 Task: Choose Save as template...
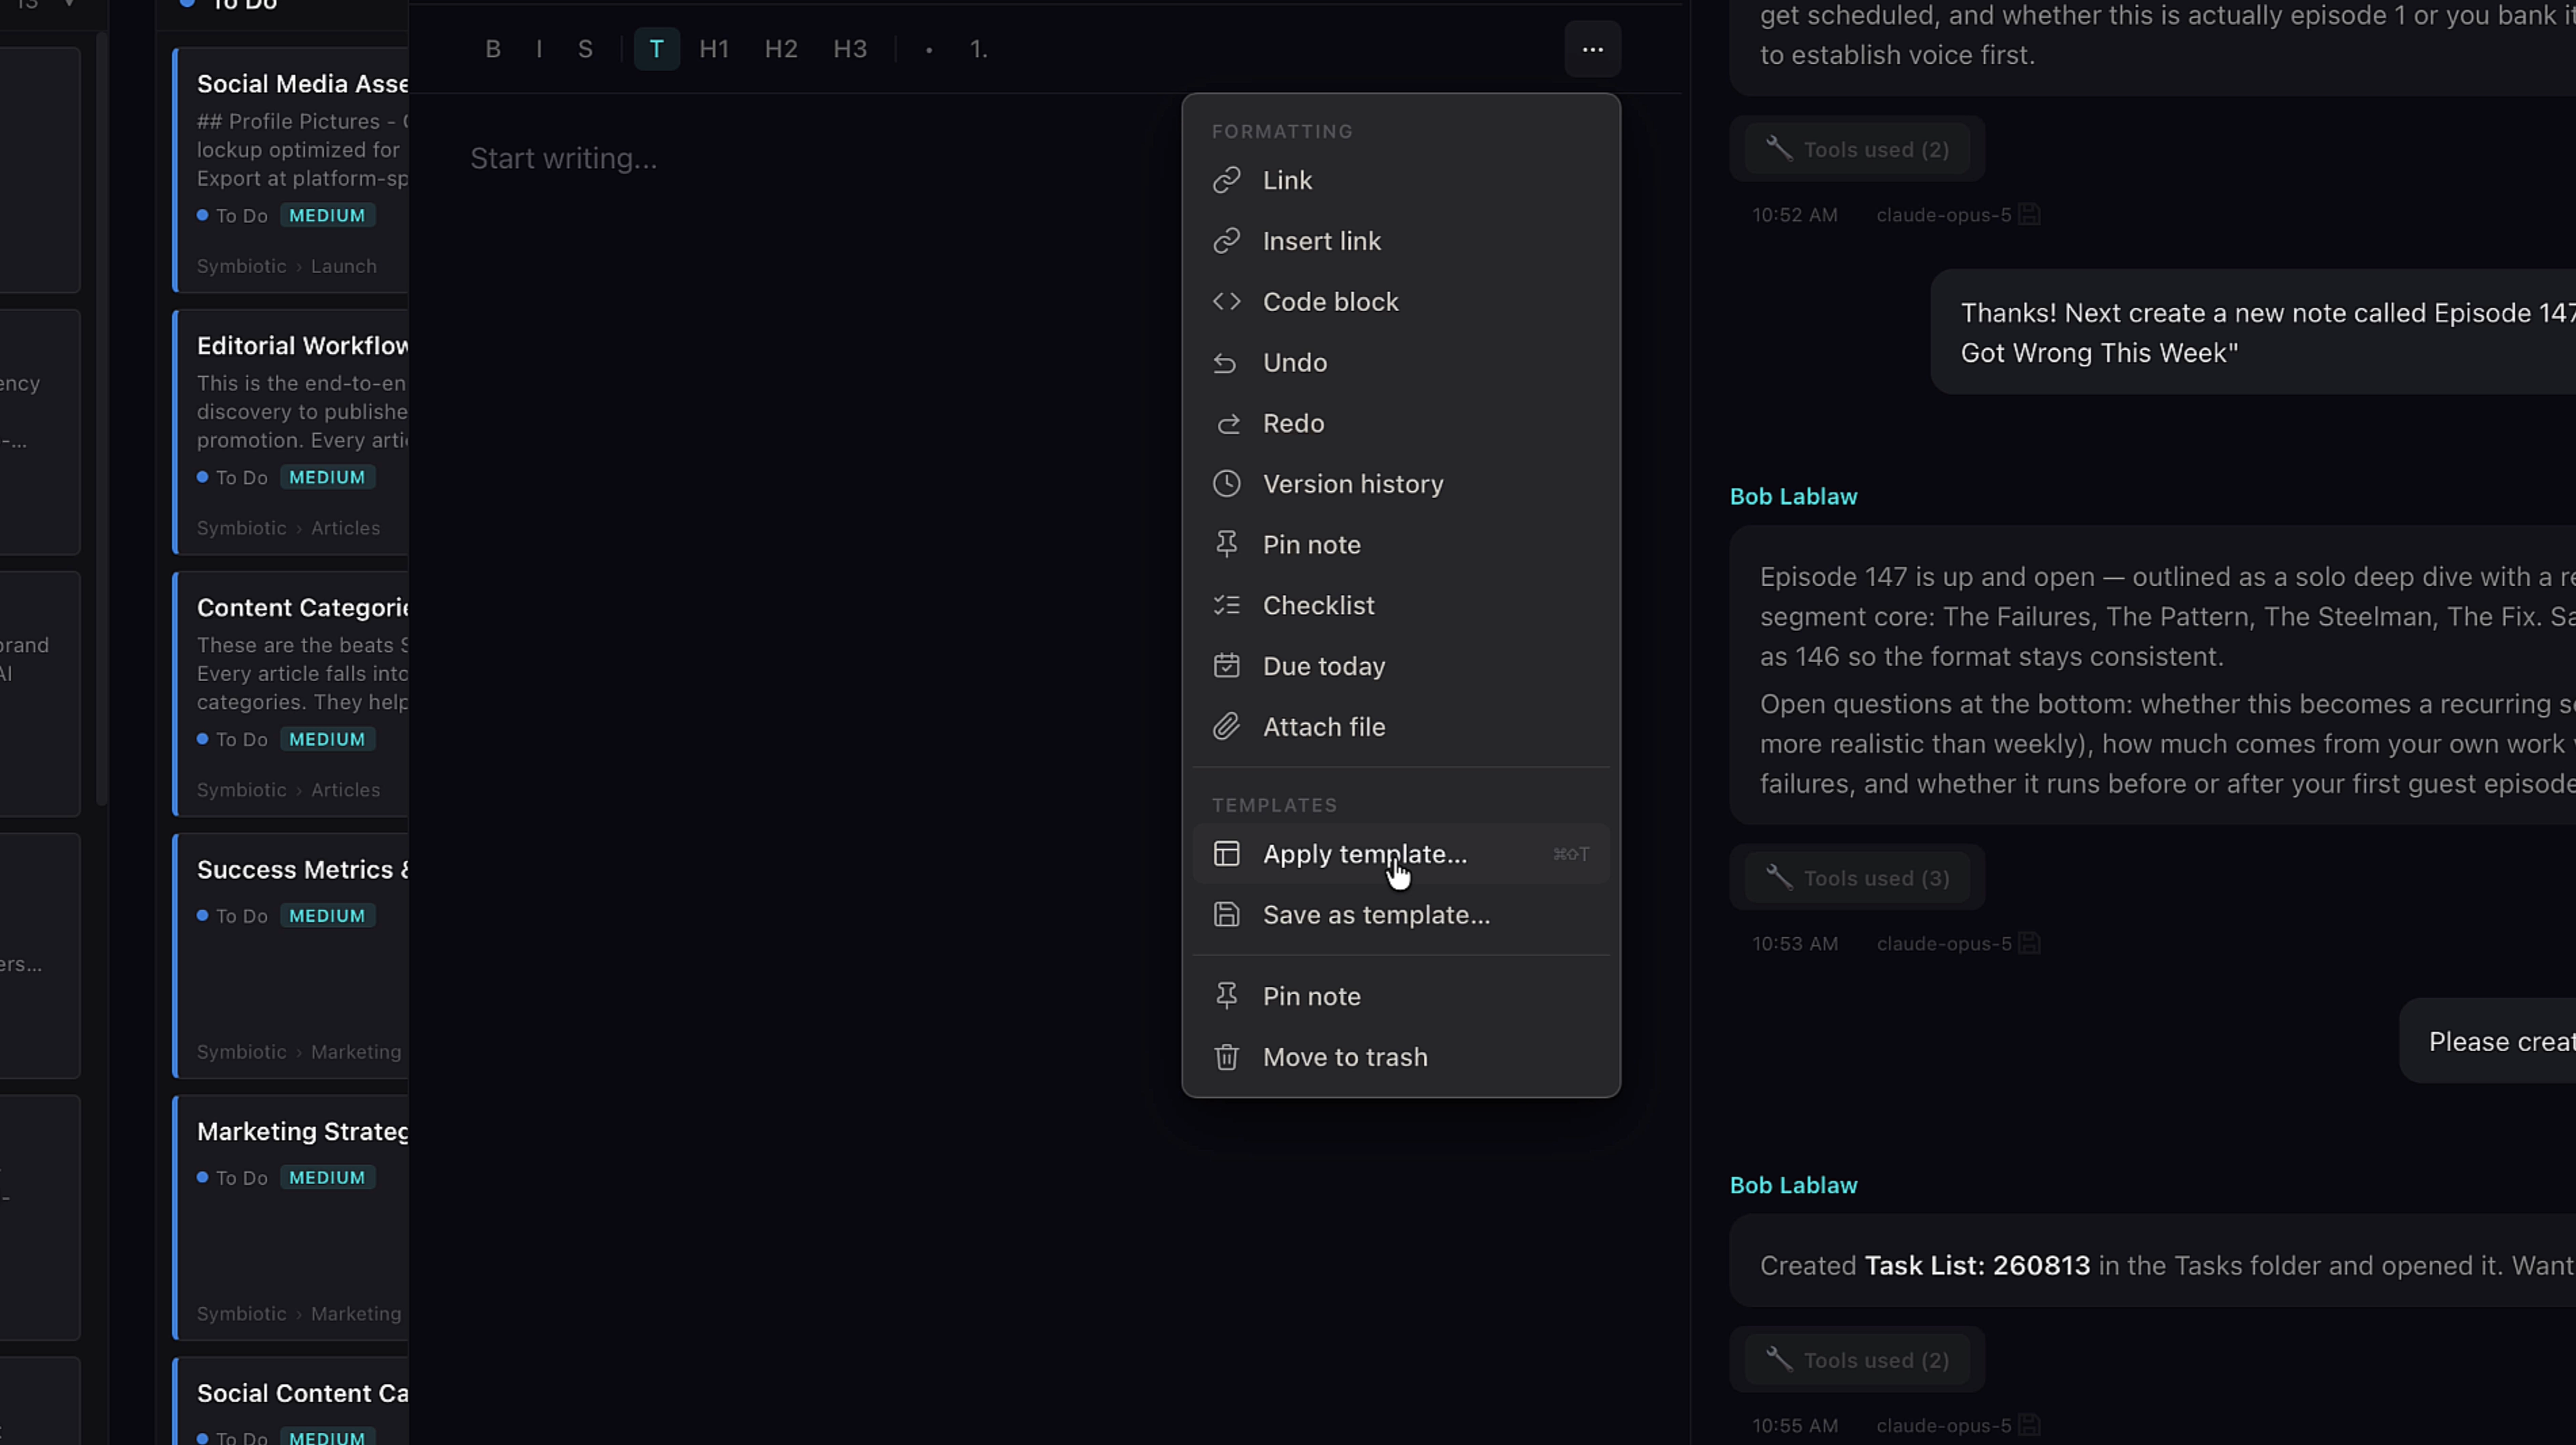coord(1400,915)
